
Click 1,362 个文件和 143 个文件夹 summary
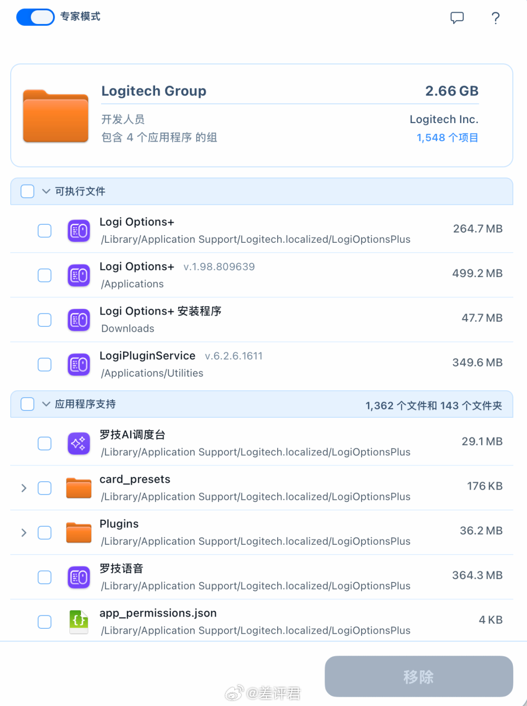[434, 406]
